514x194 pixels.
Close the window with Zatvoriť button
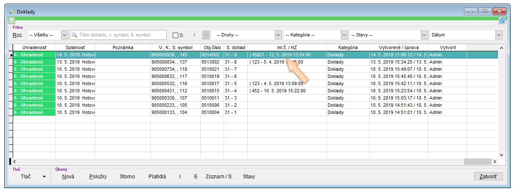coord(489,177)
